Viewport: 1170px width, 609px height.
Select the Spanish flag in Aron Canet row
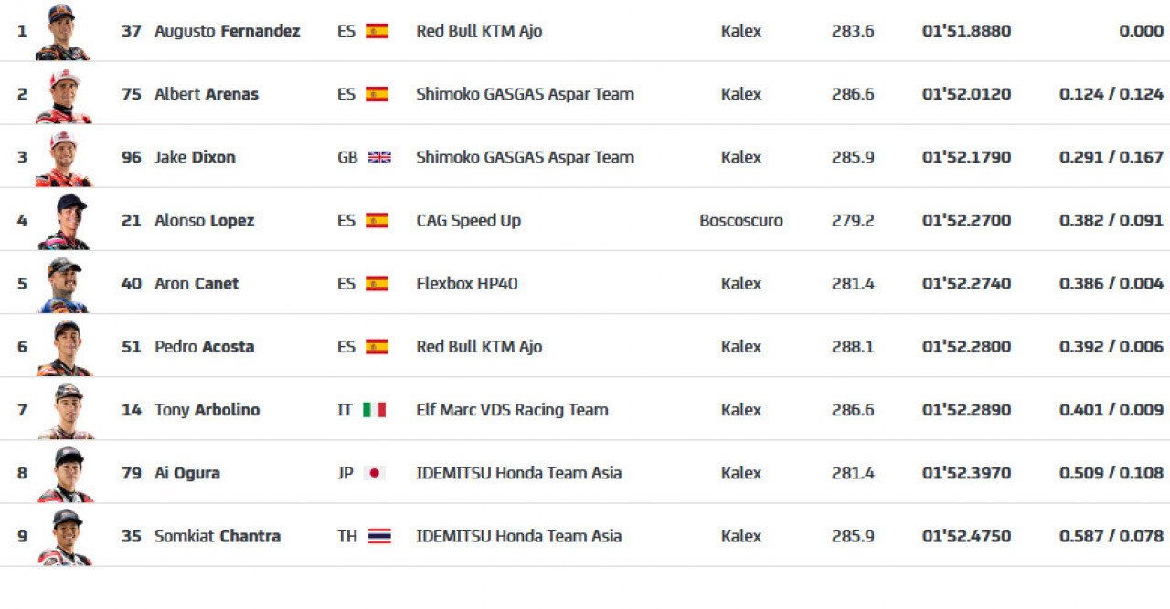(377, 284)
